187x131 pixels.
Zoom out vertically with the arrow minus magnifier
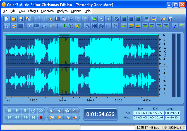click(x=75, y=118)
